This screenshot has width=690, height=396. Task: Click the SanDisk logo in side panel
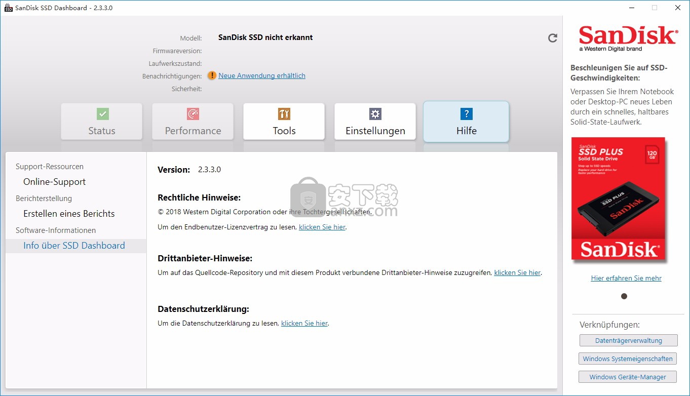pyautogui.click(x=628, y=38)
